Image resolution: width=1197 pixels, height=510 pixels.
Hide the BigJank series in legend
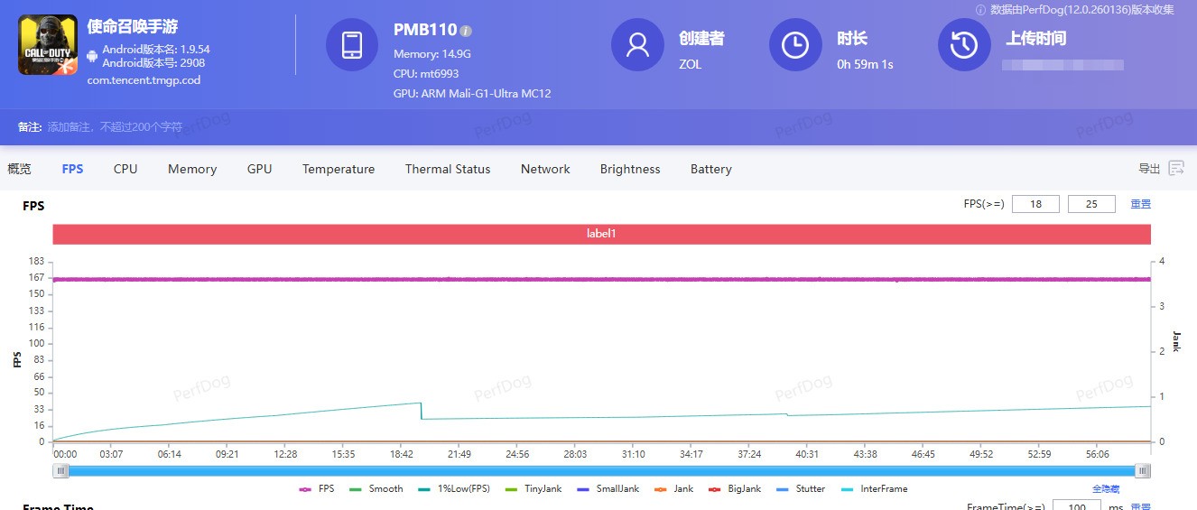[736, 488]
